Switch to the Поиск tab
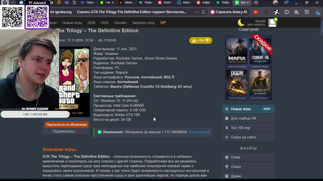 [88, 3]
